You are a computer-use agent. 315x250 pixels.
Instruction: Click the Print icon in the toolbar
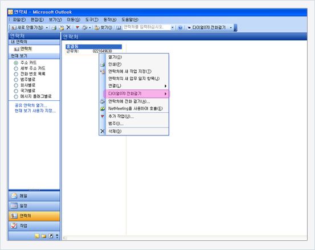(x=54, y=28)
